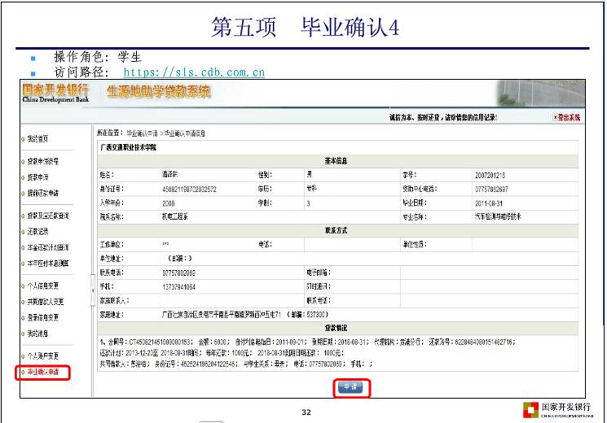Viewport: 607px width, 423px height.
Task: Click the 申请 submit button
Action: pos(353,387)
